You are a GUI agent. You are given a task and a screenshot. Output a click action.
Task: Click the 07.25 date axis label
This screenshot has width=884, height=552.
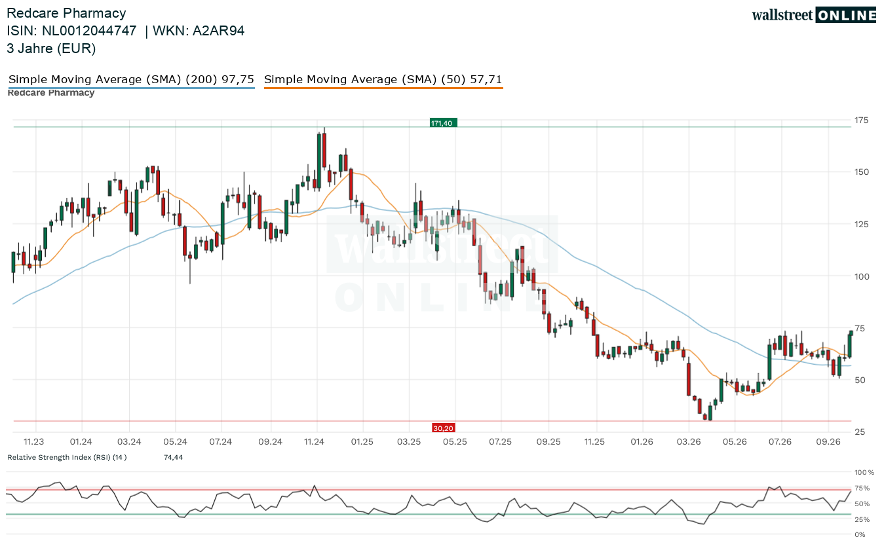(500, 442)
